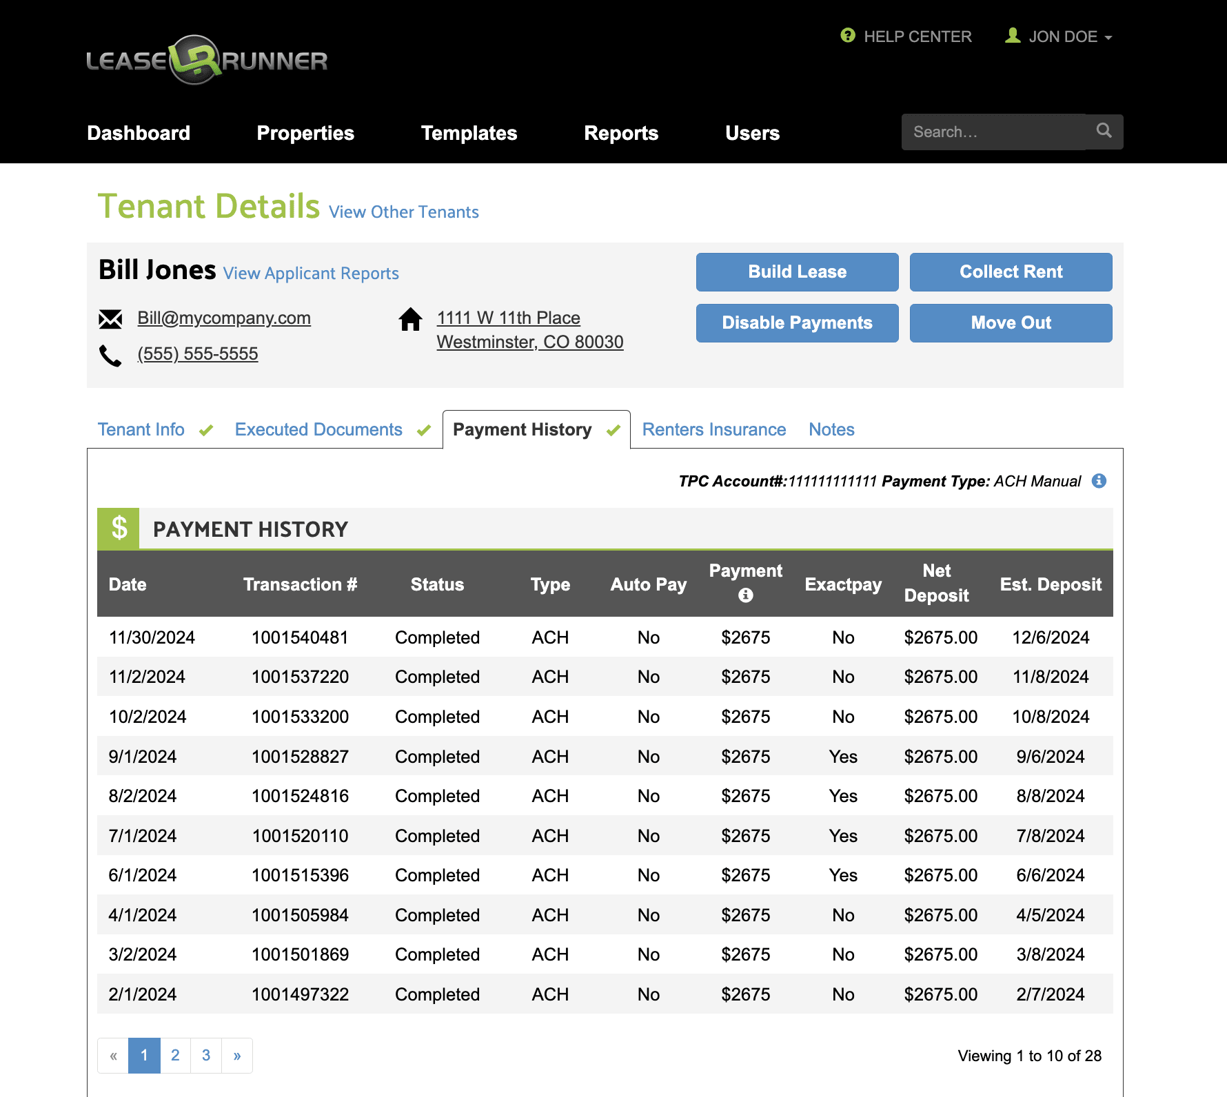Click the info icon next to ACH Manual
Screen dimensions: 1227x1097
(x=1099, y=481)
